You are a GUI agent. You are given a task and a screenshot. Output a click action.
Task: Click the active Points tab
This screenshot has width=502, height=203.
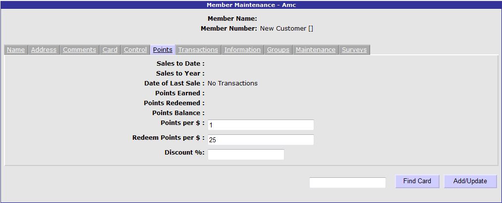tap(163, 50)
